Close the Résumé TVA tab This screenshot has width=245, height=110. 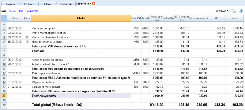[93, 4]
